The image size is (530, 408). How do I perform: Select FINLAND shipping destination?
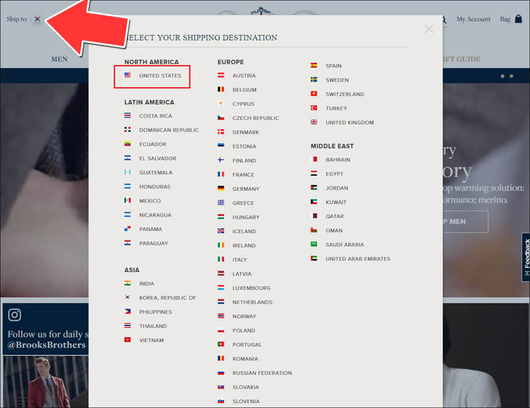pyautogui.click(x=244, y=161)
